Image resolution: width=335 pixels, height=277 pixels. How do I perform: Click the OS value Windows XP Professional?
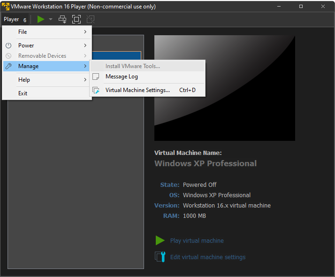(x=217, y=195)
